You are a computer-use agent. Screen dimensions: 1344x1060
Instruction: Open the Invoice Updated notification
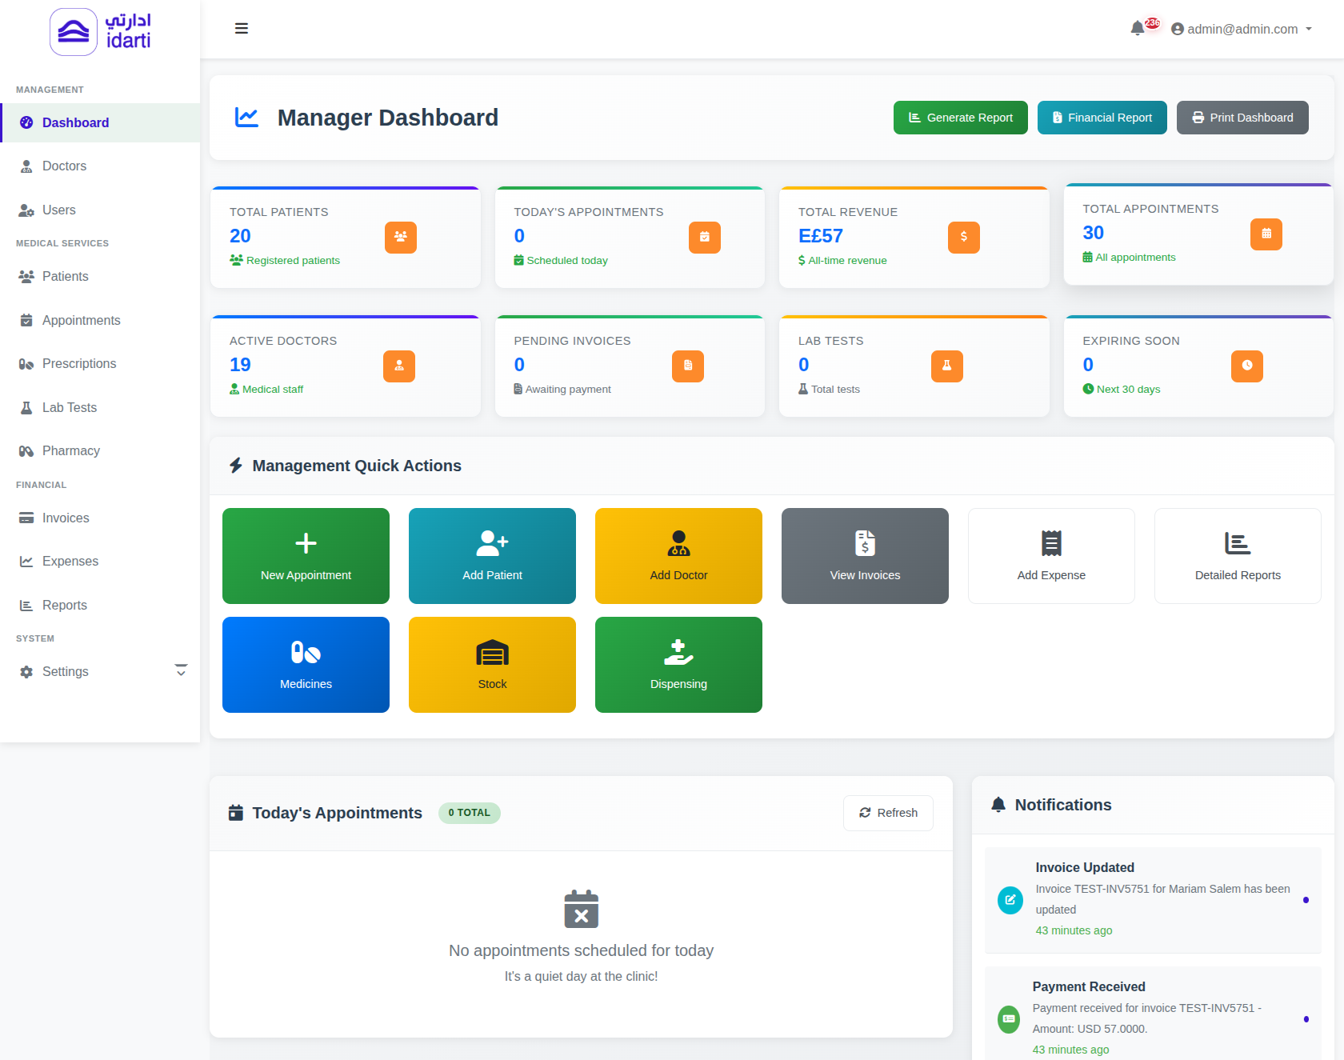pyautogui.click(x=1152, y=899)
